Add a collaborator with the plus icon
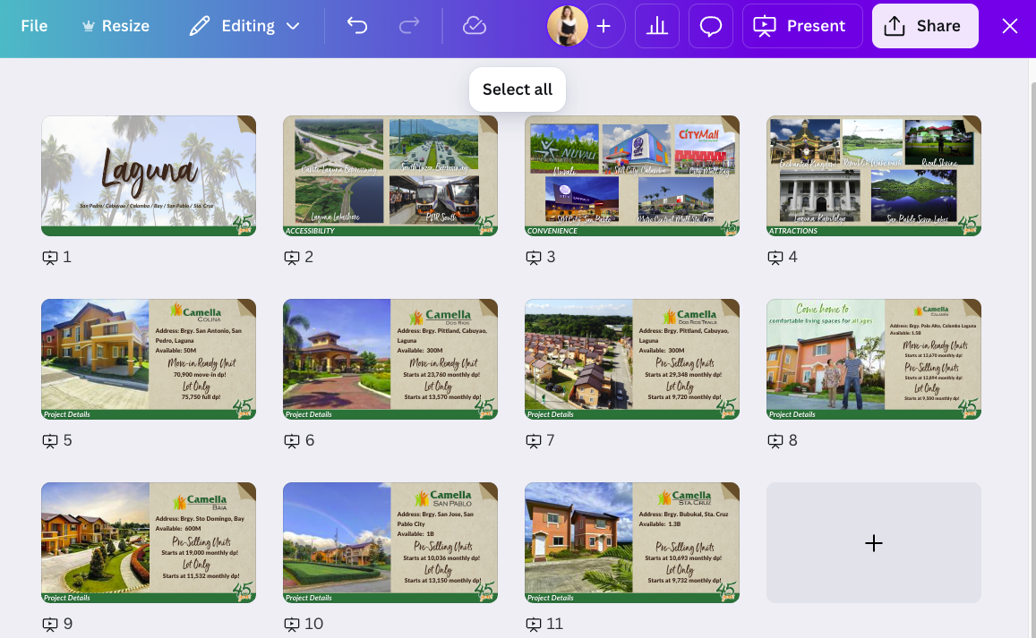The image size is (1036, 638). [x=604, y=26]
